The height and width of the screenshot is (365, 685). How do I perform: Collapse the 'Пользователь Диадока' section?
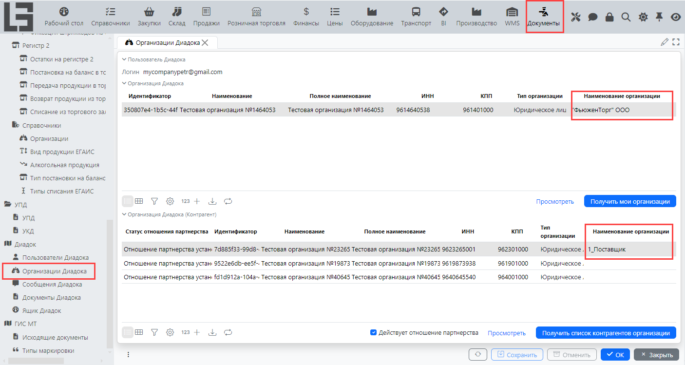pos(124,59)
